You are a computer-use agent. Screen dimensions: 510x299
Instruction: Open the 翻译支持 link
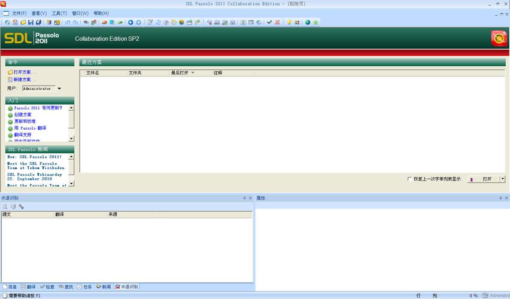pyautogui.click(x=23, y=135)
